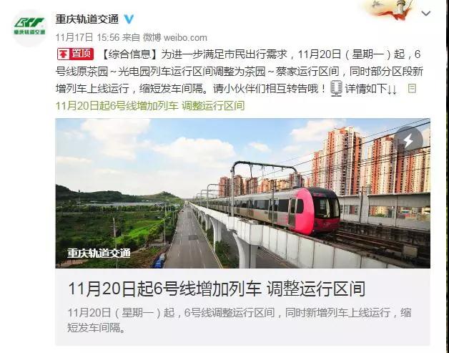Open the 重庆轨道交通 account name link
The width and height of the screenshot is (449, 353).
(x=87, y=19)
